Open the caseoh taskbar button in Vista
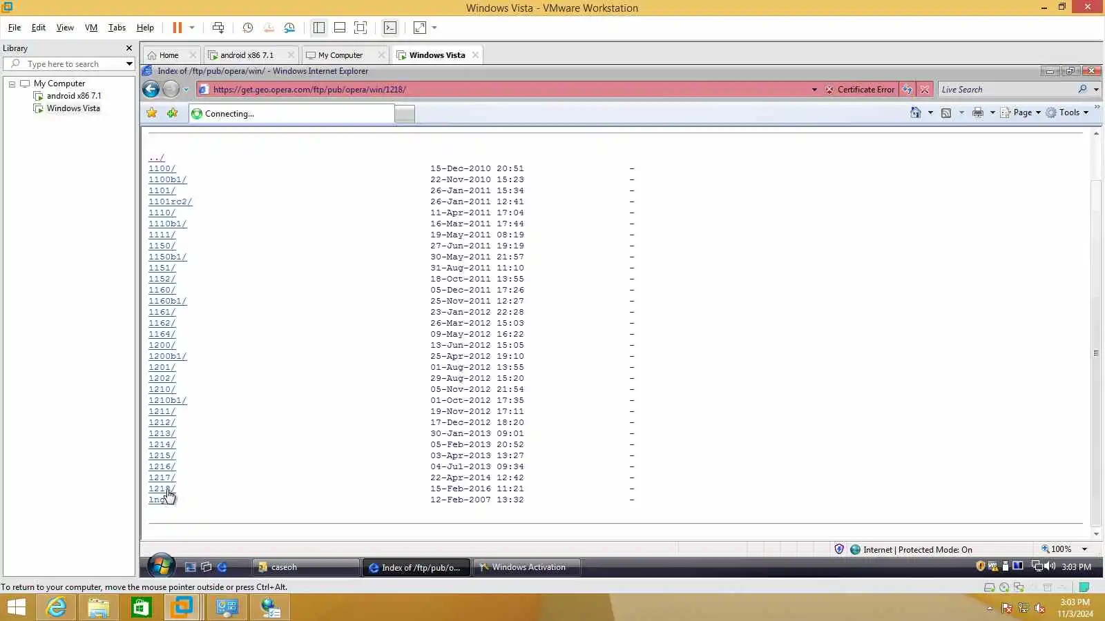 click(x=305, y=567)
